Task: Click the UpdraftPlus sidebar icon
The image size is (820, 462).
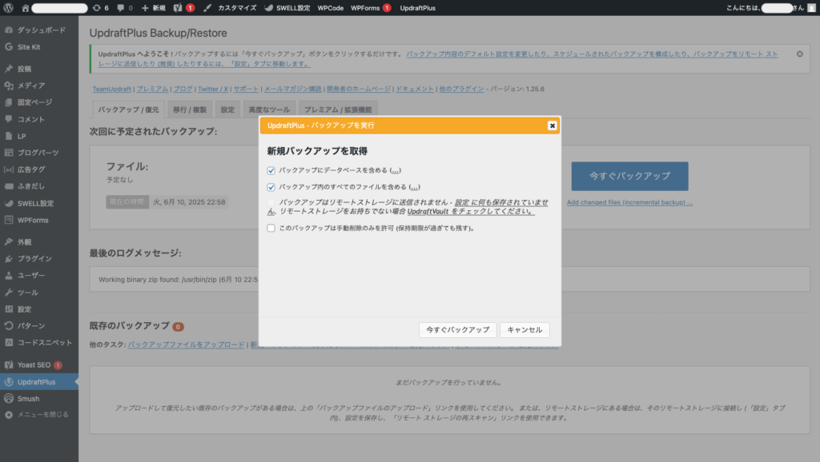Action: [9, 381]
